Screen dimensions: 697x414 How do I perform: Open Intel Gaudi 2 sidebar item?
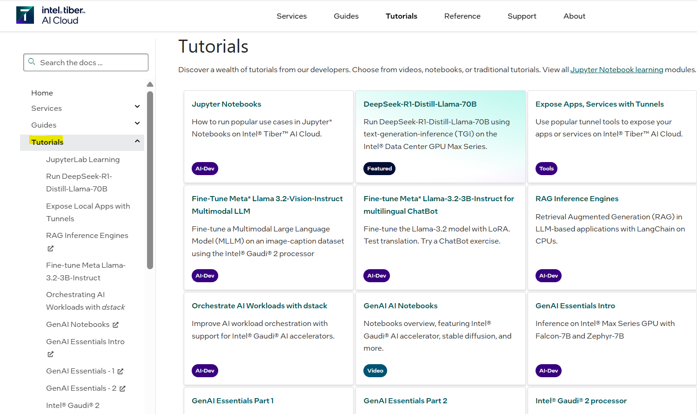tap(73, 405)
